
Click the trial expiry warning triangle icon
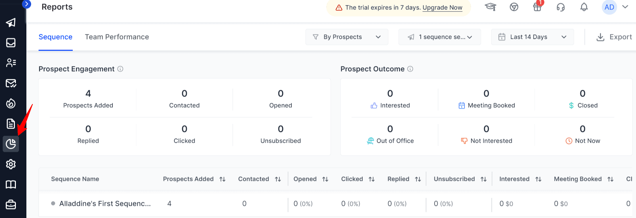point(339,7)
